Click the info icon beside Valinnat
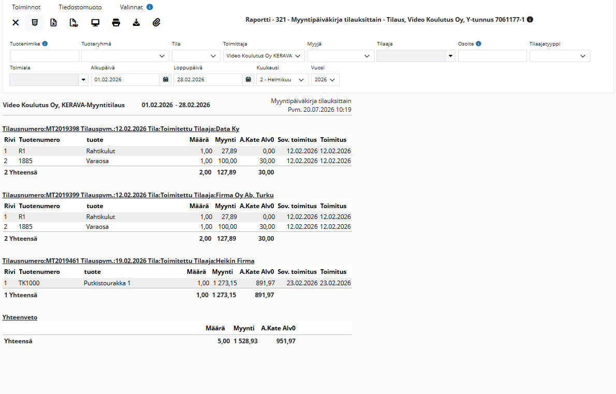The width and height of the screenshot is (616, 394). [150, 7]
